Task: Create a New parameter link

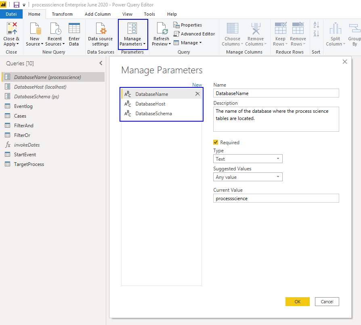Action: 197,85
